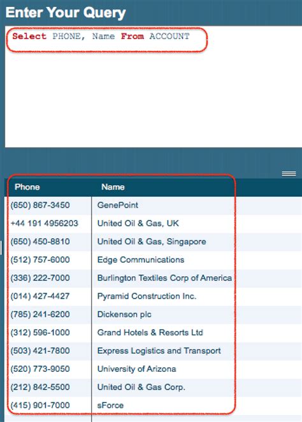Click the ACCOUNT table name in query

[169, 36]
